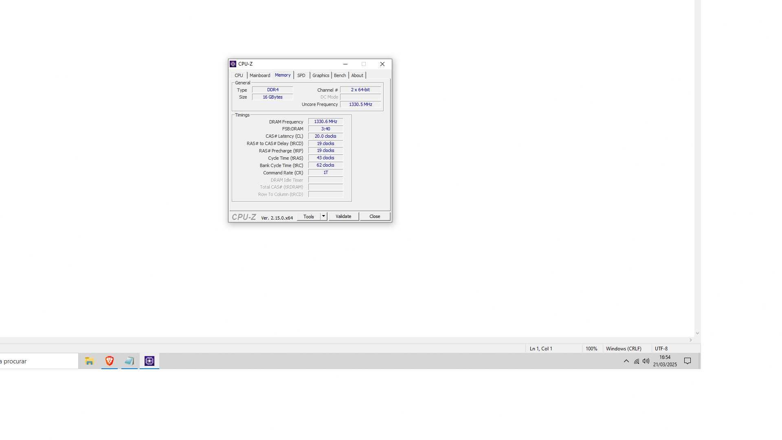Open network status tray icon

point(637,361)
